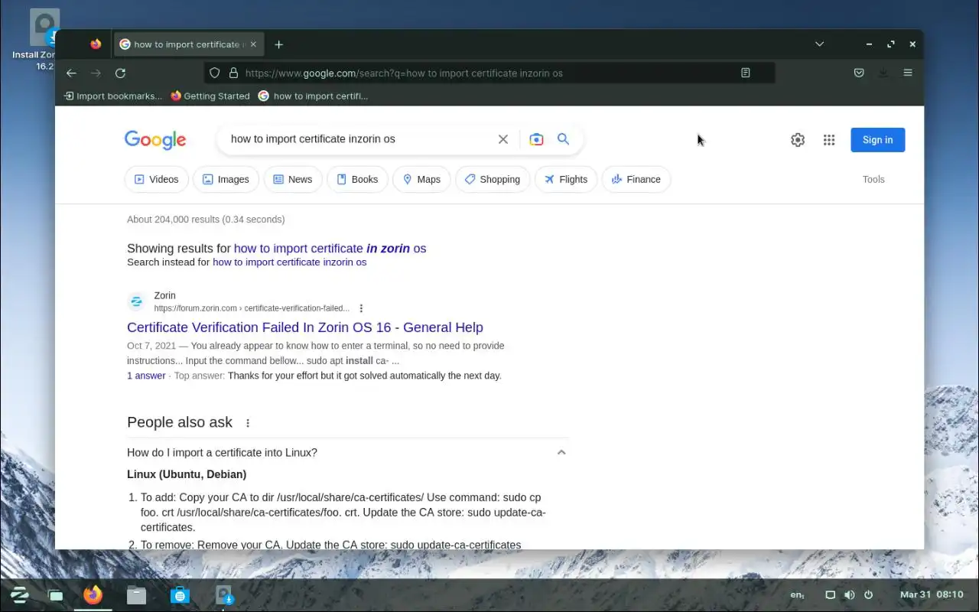
Task: Close the Google search tab
Action: click(253, 44)
